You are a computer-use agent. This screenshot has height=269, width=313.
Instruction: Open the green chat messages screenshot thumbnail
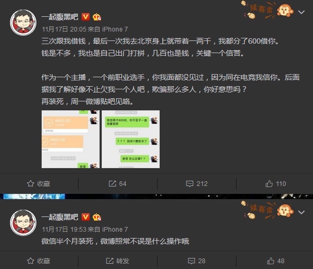pos(131,139)
